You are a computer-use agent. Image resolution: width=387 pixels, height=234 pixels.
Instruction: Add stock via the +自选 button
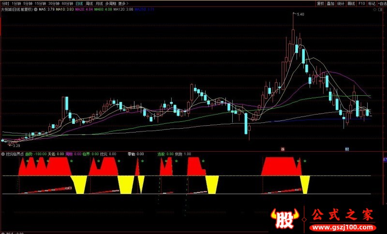(382, 3)
